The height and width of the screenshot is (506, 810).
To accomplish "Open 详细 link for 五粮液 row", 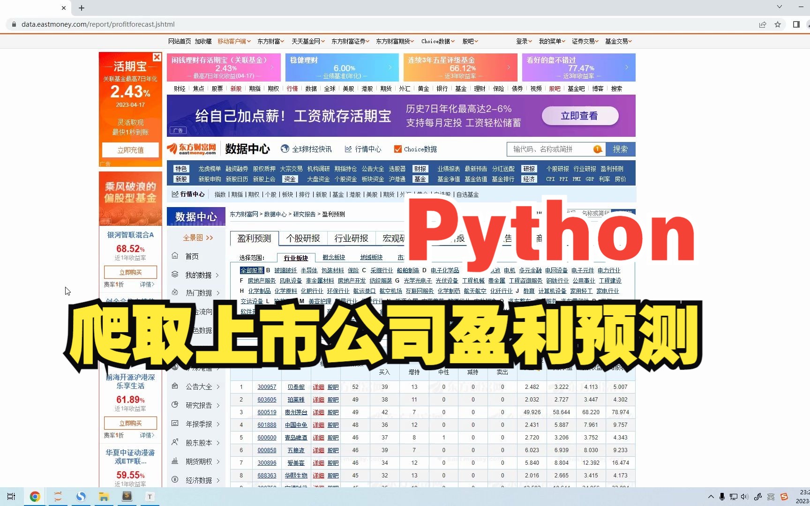I will tap(319, 450).
